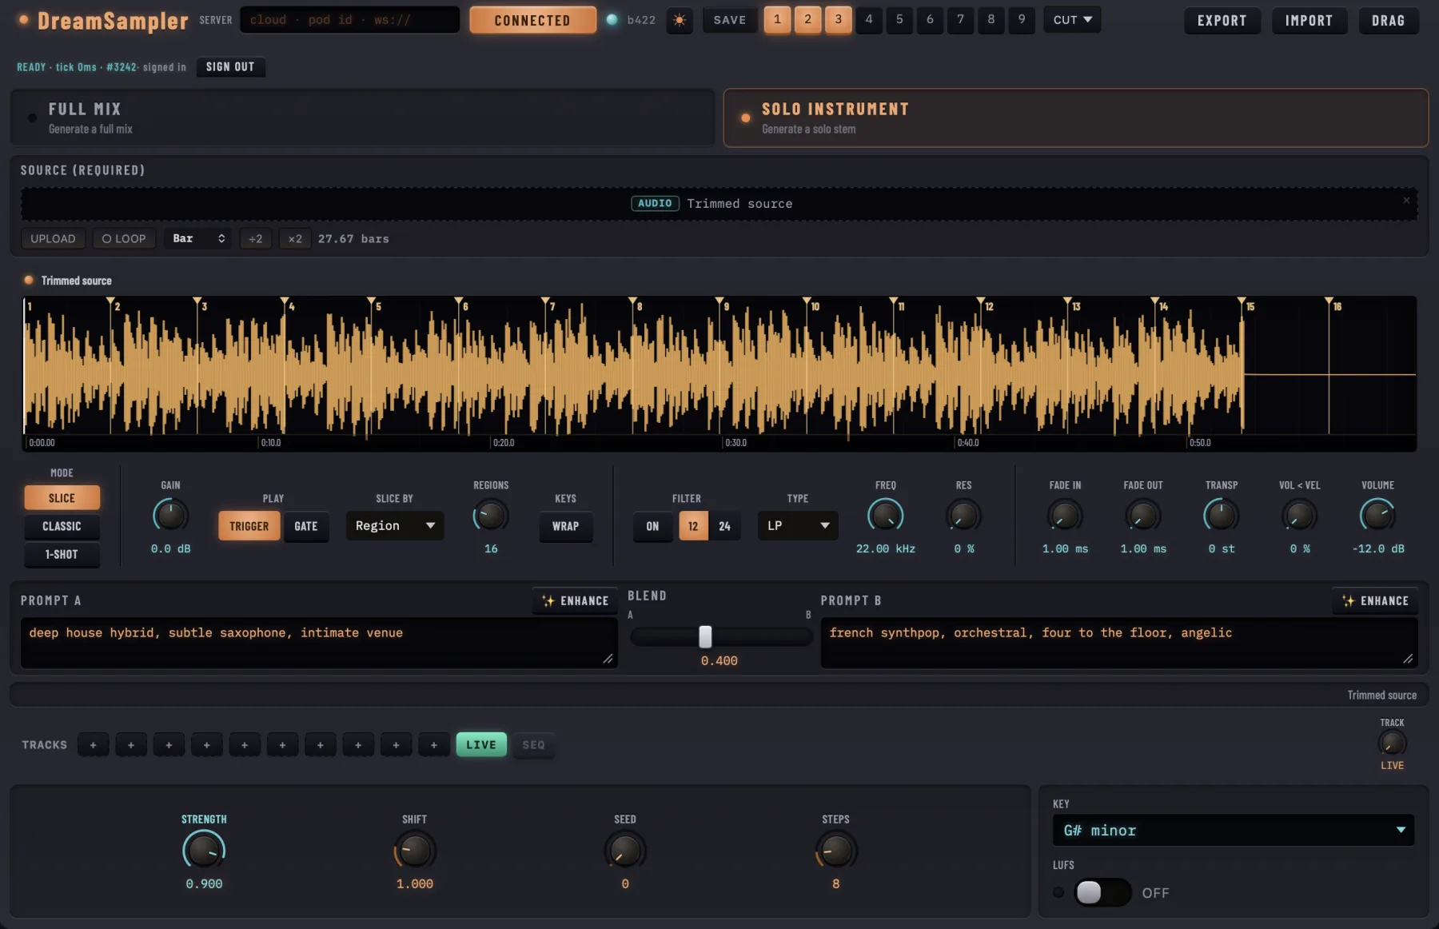The height and width of the screenshot is (929, 1439).
Task: Toggle the WRAP keys button
Action: click(x=565, y=526)
